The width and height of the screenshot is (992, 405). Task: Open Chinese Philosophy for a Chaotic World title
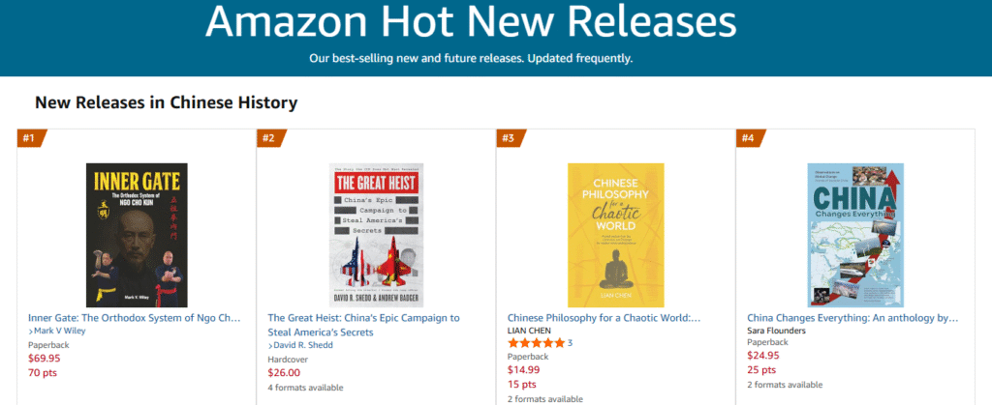coord(604,317)
